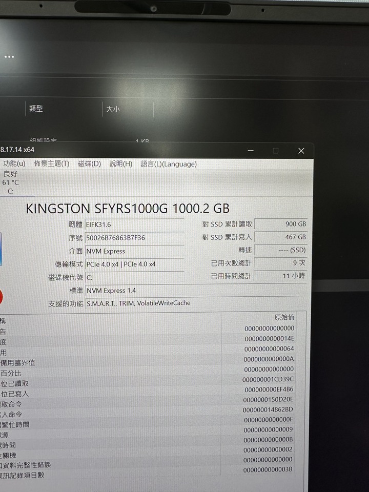Screen dimensions: 369x492
Task: Maximize the CrystalDiskInfo window
Action: (x=276, y=151)
